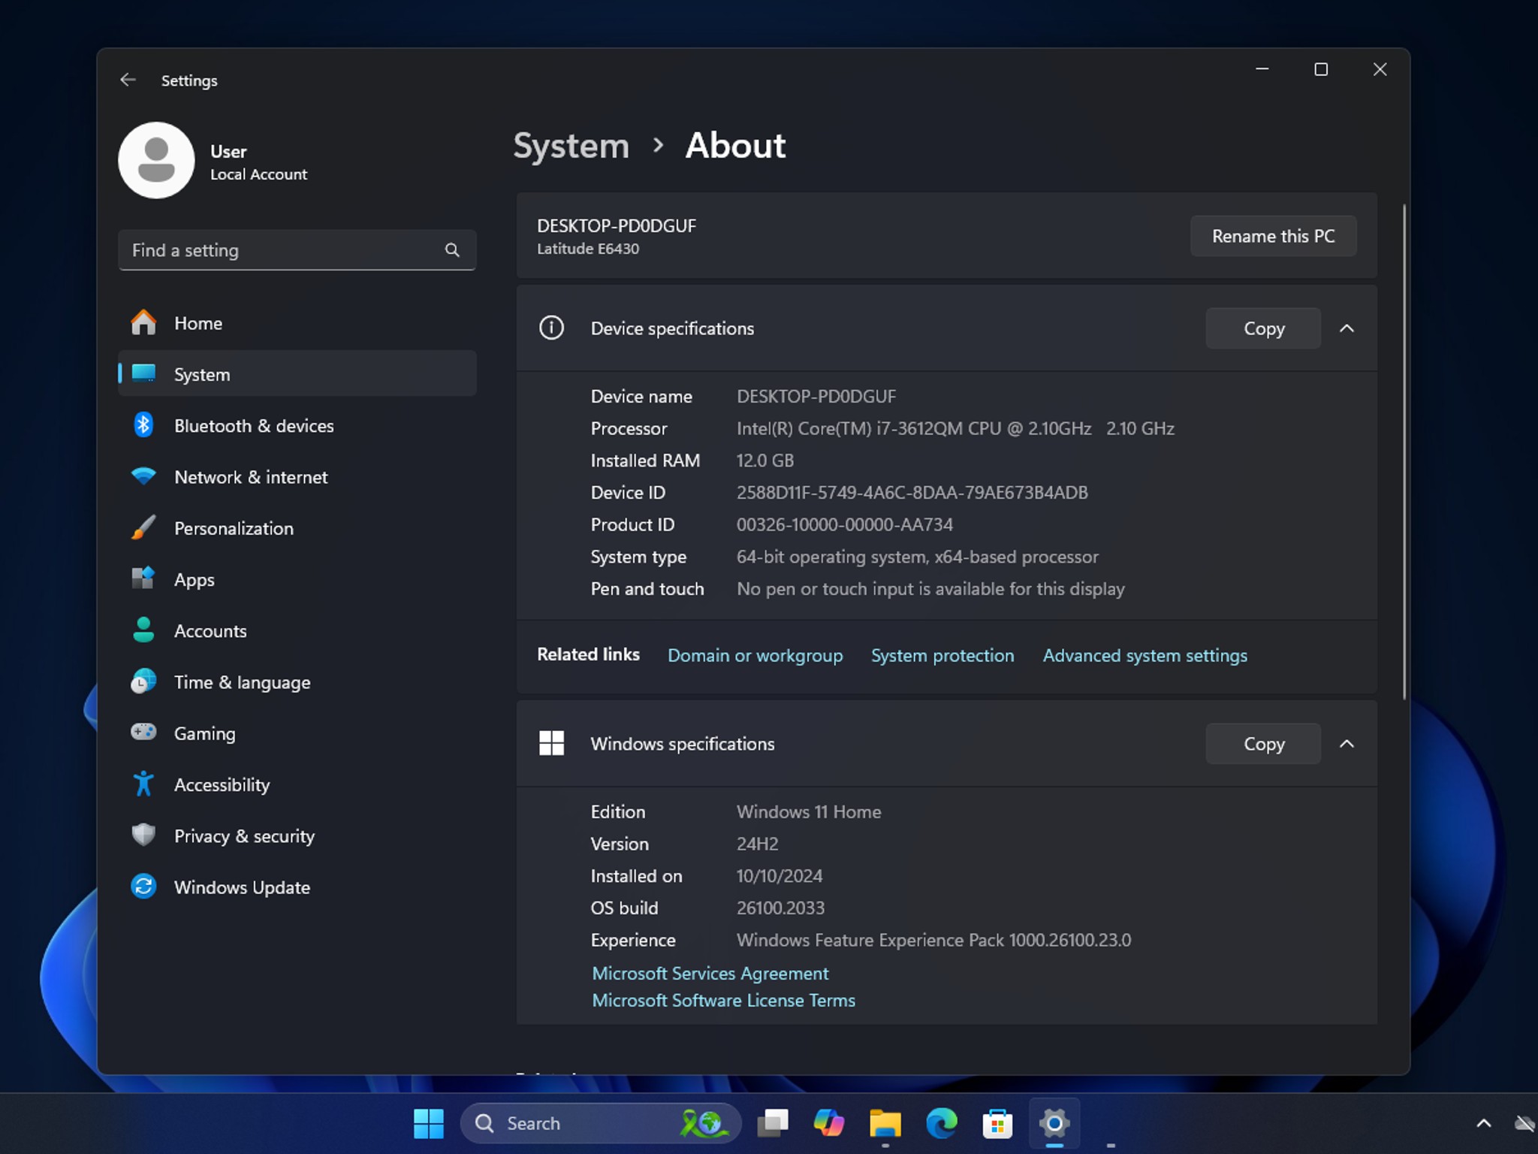This screenshot has width=1538, height=1154.
Task: Open Privacy & security settings
Action: [297, 836]
